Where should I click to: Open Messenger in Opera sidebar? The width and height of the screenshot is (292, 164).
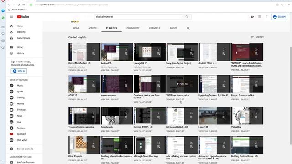3,11
